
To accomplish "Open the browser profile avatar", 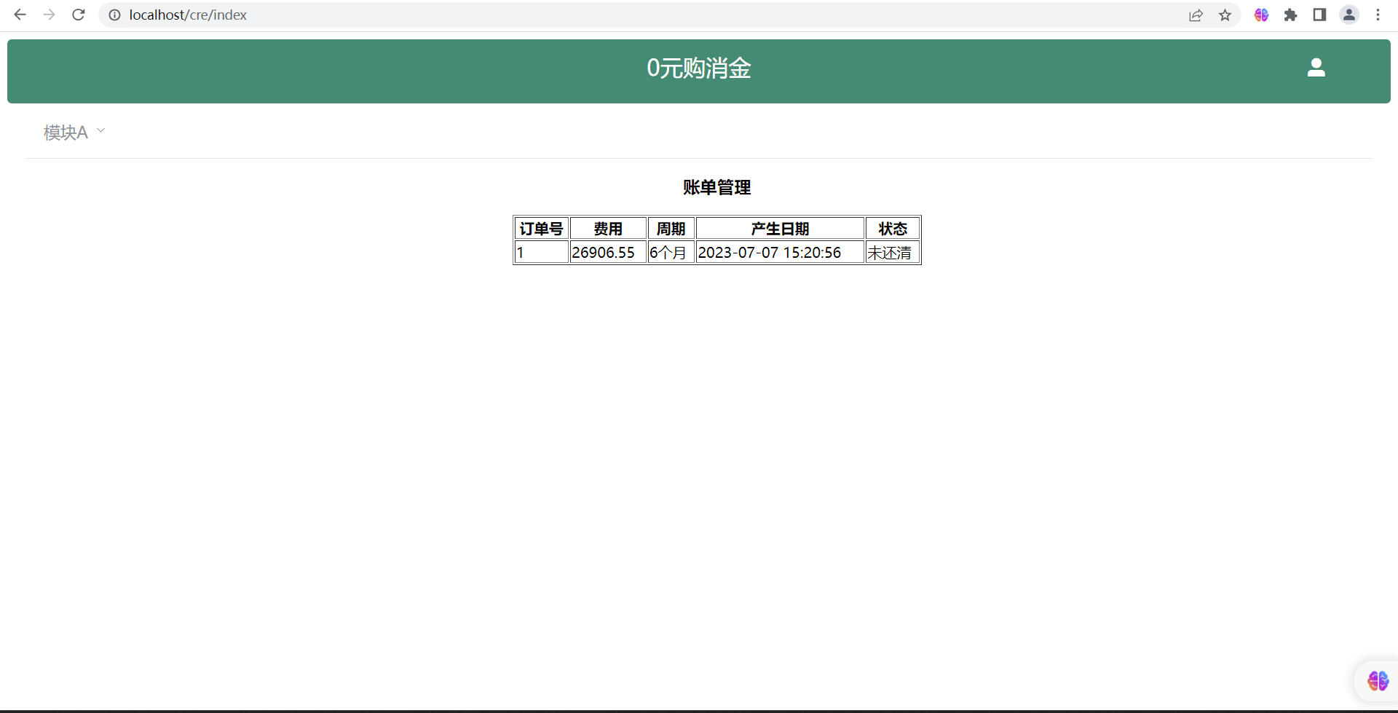I will point(1349,15).
